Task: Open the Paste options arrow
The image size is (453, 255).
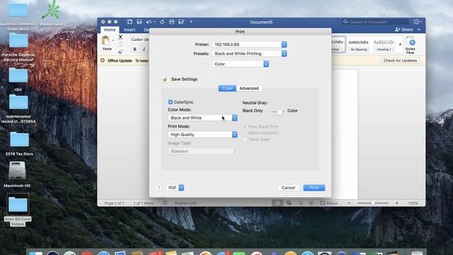Action: (x=113, y=40)
